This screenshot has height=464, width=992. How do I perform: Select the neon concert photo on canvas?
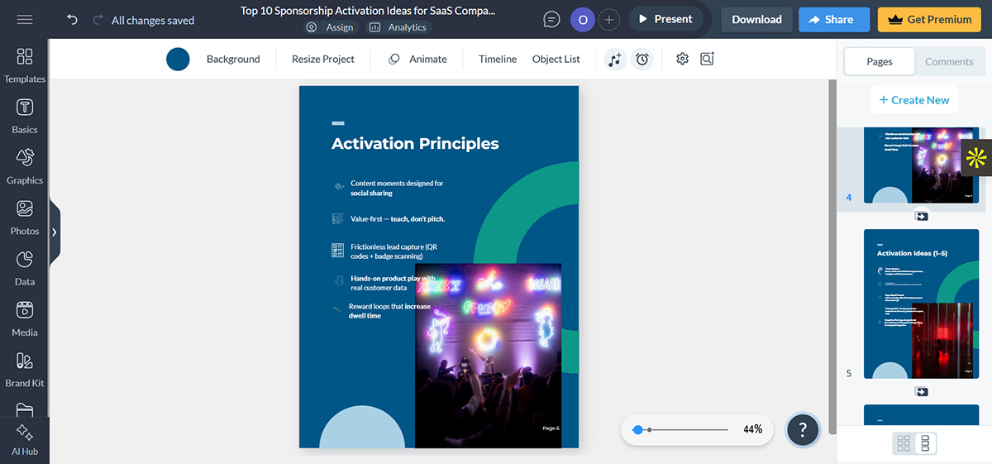tap(488, 356)
